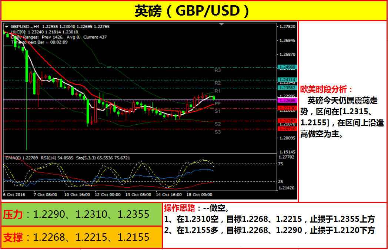Viewport: 388px width, 250px height.
Task: Click the 1.25870 price axis value
Action: click(287, 54)
